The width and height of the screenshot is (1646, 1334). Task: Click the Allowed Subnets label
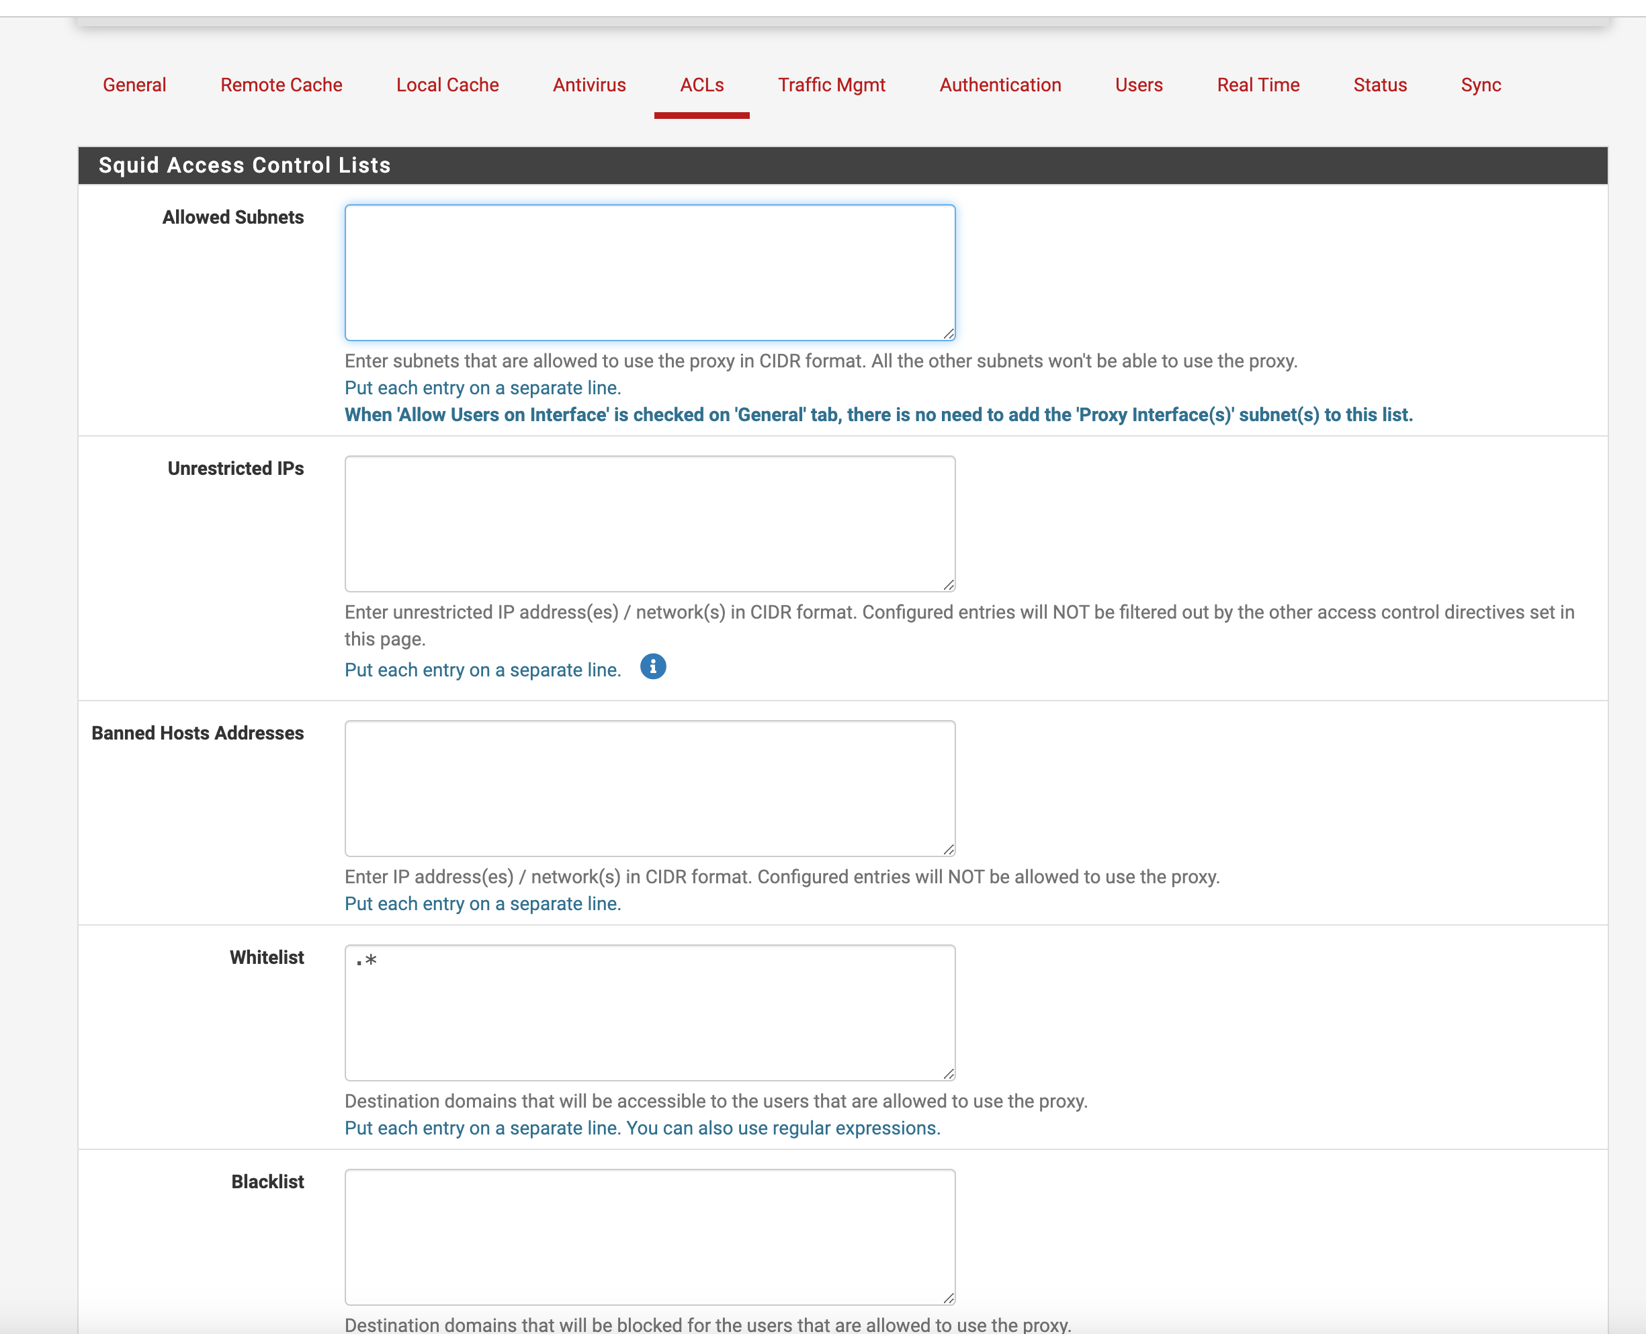click(x=233, y=218)
